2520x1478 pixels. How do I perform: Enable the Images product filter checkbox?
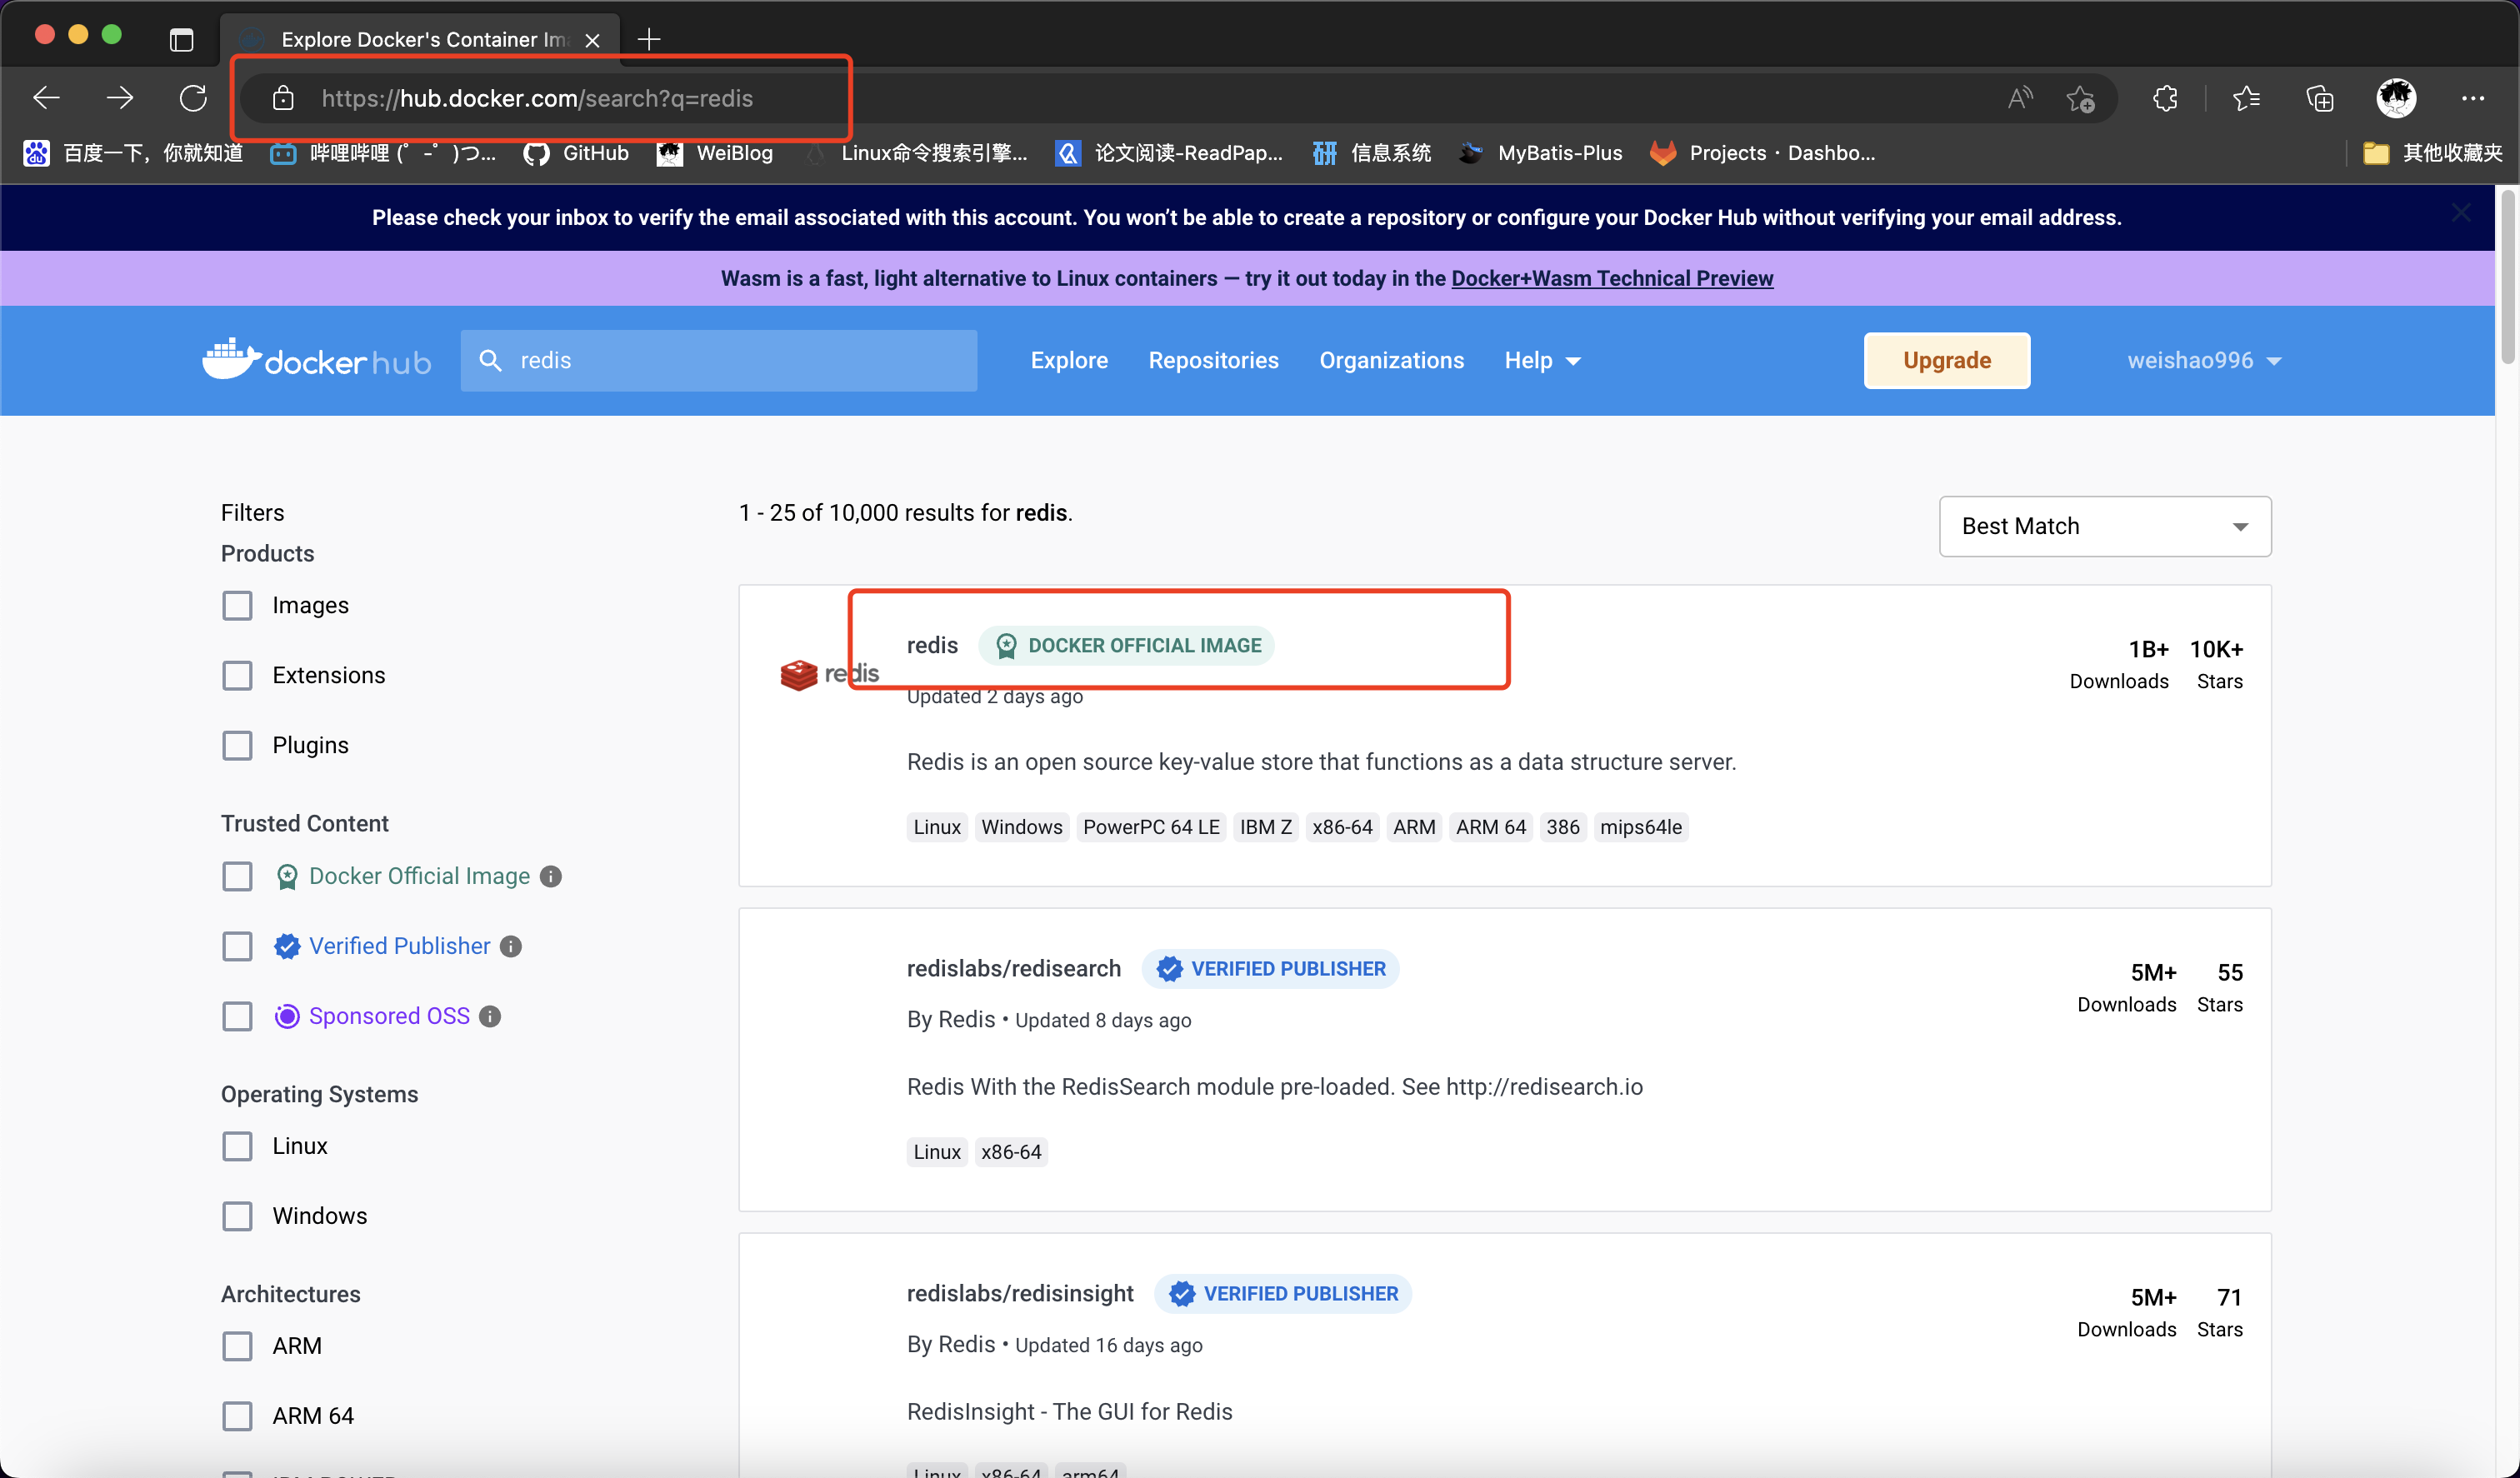(x=237, y=606)
